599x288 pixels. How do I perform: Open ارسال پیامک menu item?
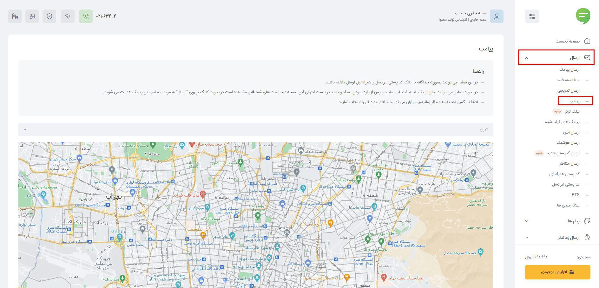point(569,69)
